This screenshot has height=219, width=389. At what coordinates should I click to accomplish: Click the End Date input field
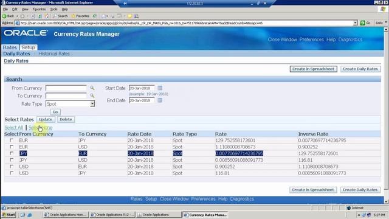(142, 100)
